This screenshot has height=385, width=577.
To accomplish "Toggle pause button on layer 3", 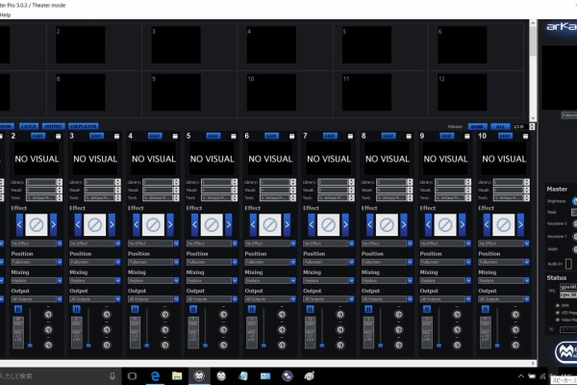I will [x=77, y=309].
